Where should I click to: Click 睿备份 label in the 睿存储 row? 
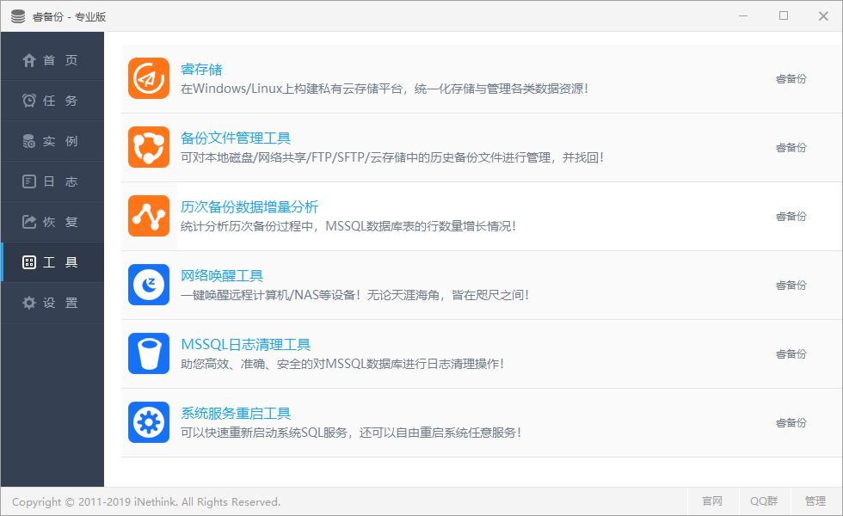(791, 79)
